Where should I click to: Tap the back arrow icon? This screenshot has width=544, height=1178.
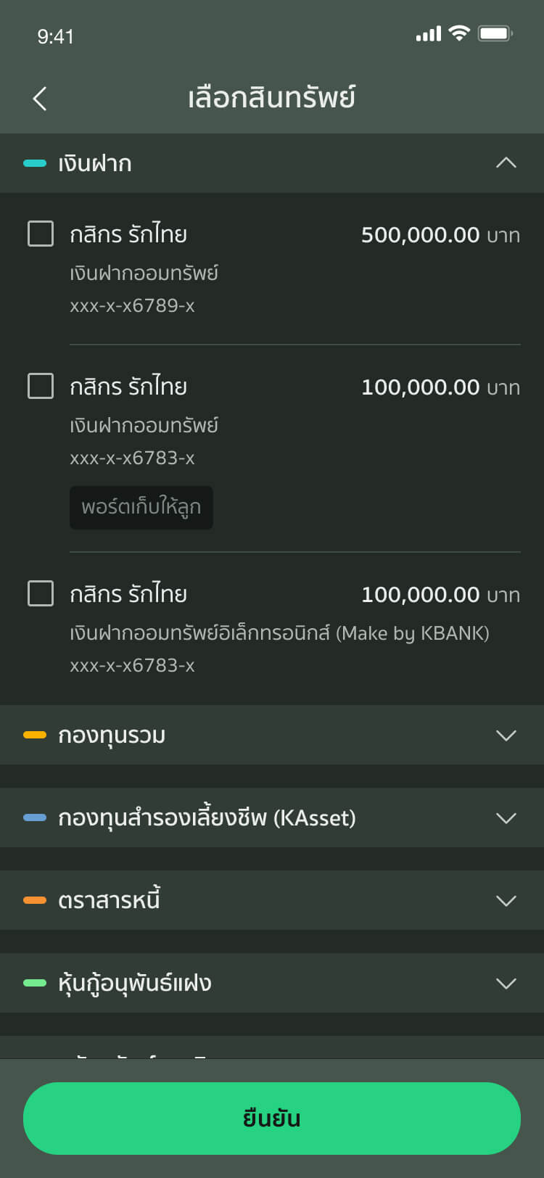point(40,99)
